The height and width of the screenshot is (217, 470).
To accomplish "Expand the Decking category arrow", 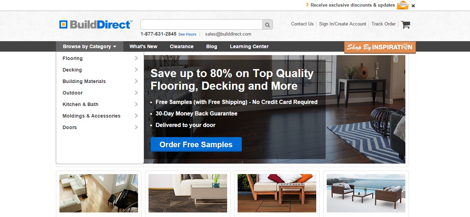I will click(136, 70).
